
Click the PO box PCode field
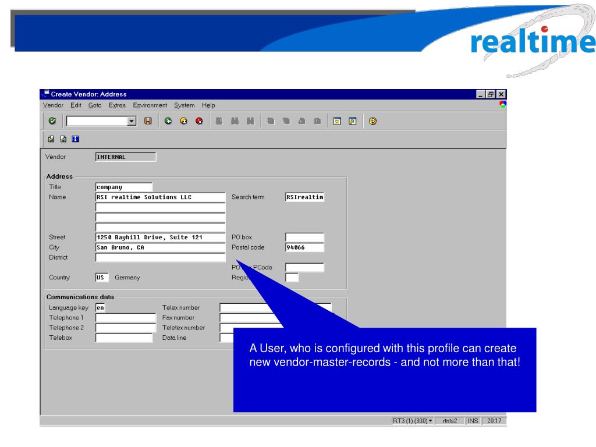[x=305, y=268]
